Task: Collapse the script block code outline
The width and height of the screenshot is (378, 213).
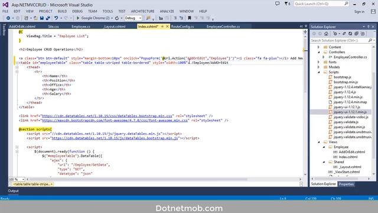Action: pyautogui.click(x=17, y=147)
